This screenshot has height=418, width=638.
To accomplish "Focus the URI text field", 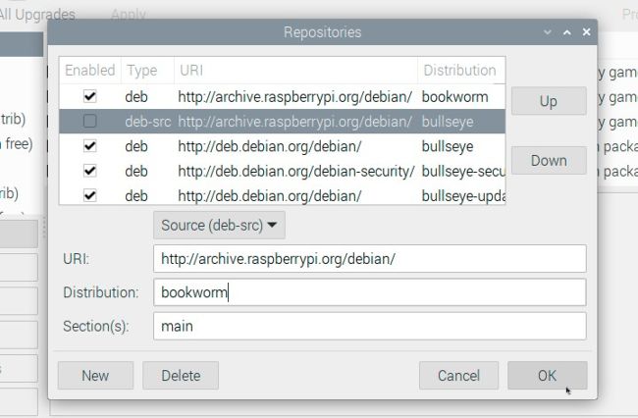I will point(369,259).
